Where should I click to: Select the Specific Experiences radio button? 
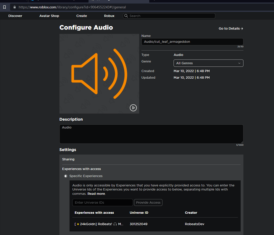pos(66,176)
